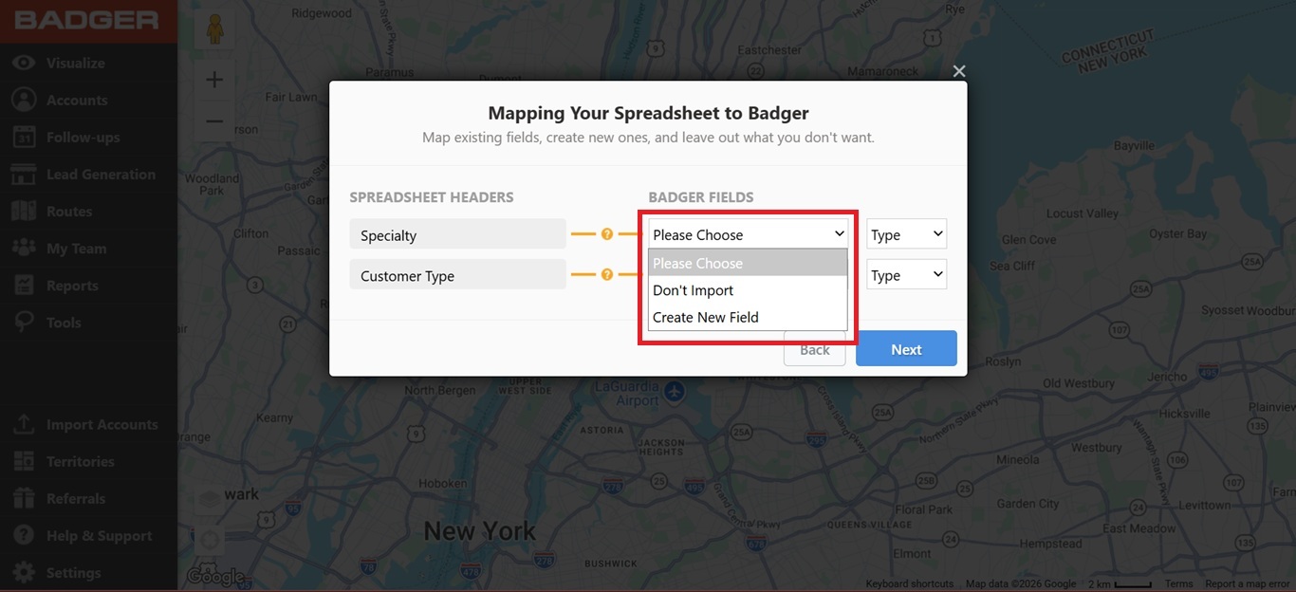Zoom out the map with minus

[214, 120]
